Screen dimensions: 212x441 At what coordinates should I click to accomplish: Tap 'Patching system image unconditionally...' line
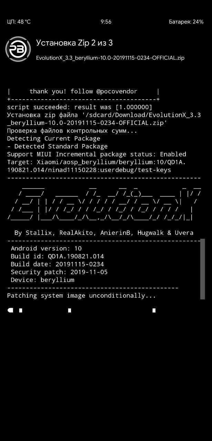pyautogui.click(x=82, y=296)
